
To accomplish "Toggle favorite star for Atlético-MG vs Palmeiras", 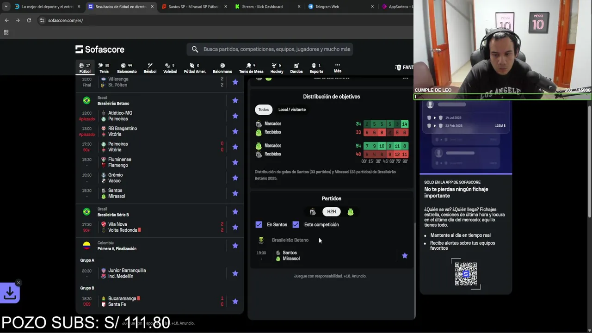I will pyautogui.click(x=235, y=116).
